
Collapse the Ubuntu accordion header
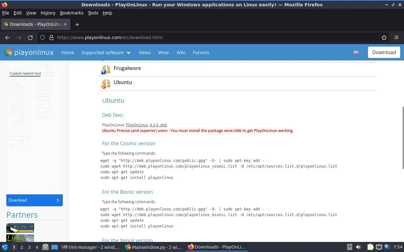click(237, 83)
